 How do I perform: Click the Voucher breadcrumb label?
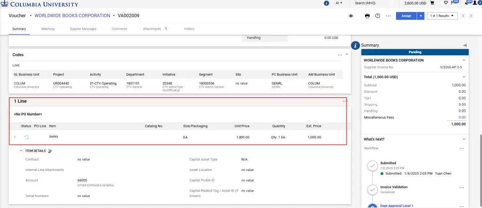[17, 16]
